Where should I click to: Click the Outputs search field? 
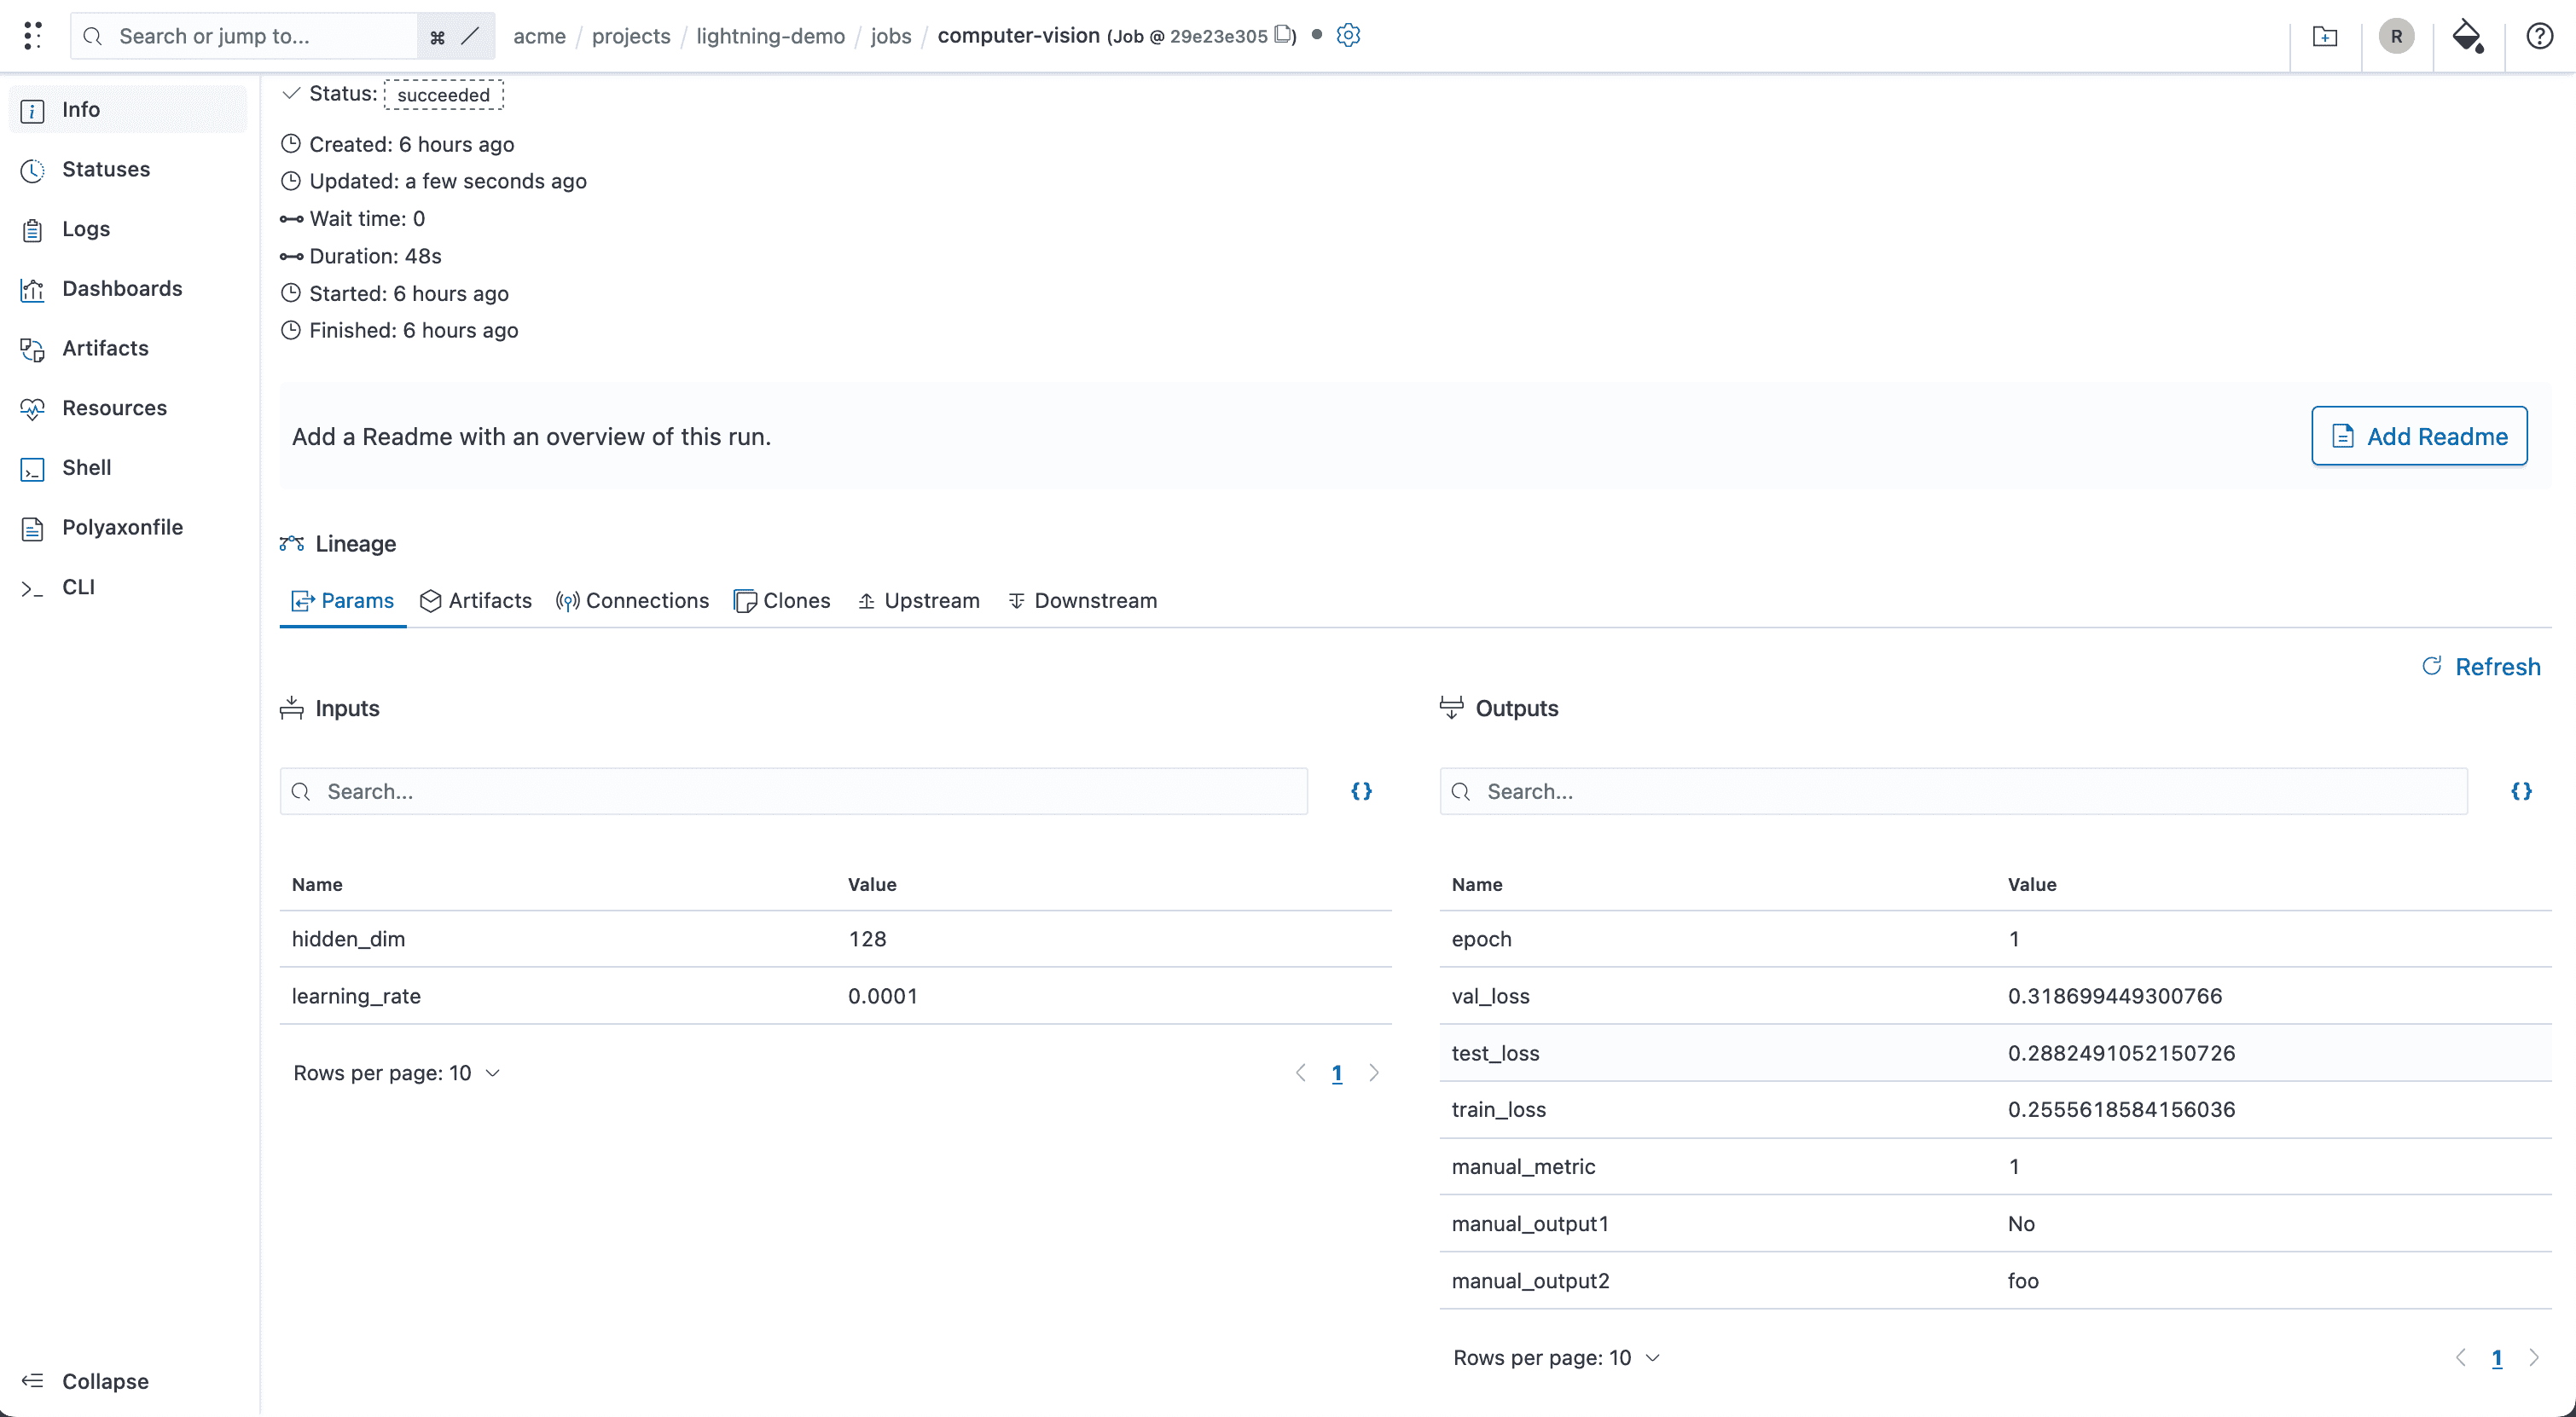pos(1950,790)
